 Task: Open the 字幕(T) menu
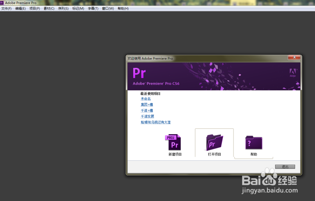point(93,8)
